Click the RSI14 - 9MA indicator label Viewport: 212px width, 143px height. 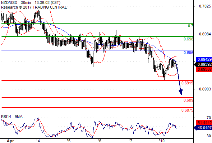12,117
